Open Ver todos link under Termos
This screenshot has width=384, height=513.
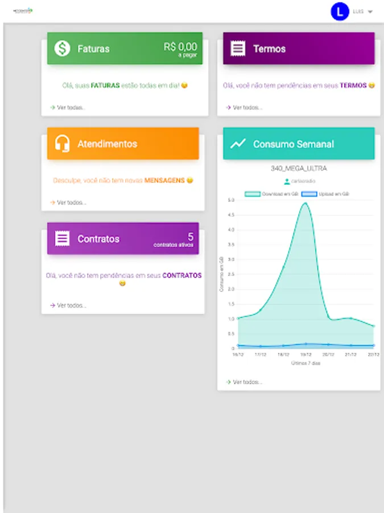click(x=244, y=107)
